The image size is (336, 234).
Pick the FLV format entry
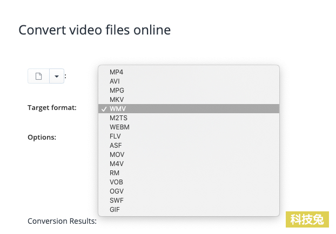189,136
